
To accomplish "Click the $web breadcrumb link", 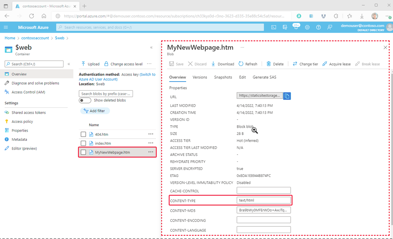I will point(60,38).
